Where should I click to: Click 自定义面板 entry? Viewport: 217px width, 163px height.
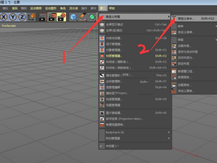[194, 91]
